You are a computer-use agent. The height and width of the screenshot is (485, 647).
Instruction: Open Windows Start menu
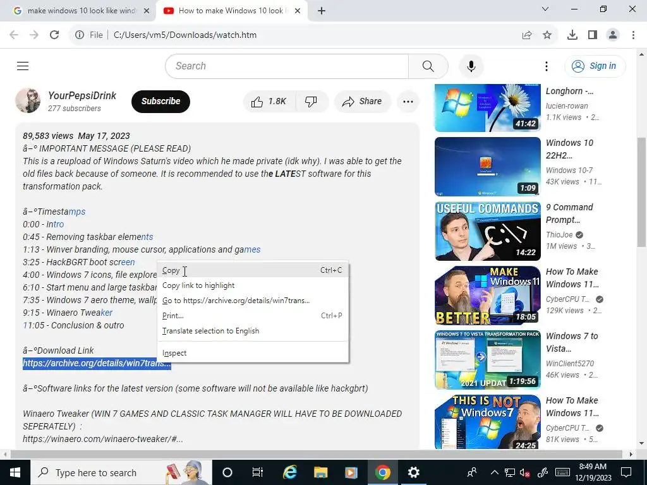point(15,472)
